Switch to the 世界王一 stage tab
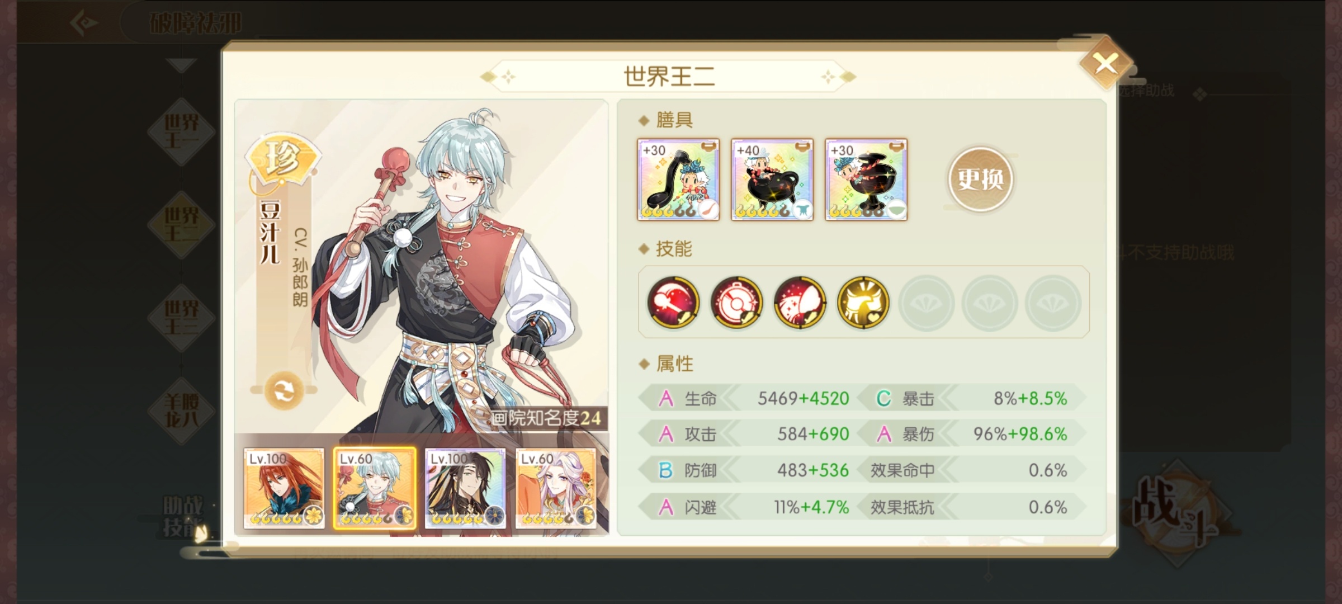 coord(181,132)
